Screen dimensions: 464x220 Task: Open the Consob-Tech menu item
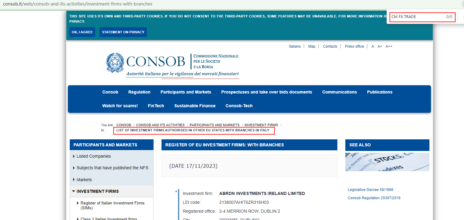click(239, 106)
